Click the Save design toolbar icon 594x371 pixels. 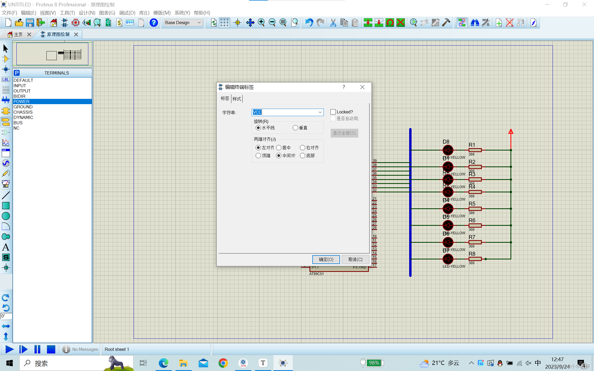coord(30,23)
